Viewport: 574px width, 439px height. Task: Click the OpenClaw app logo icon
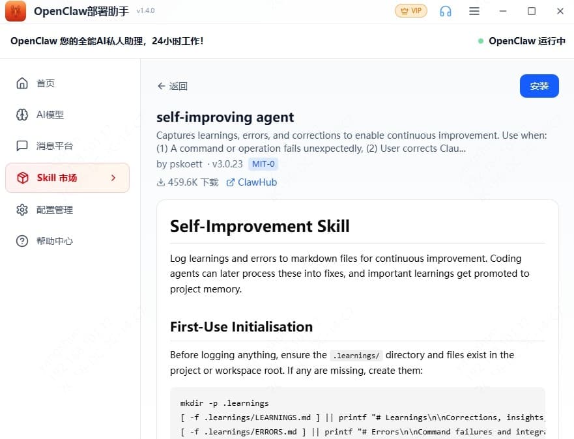pyautogui.click(x=16, y=11)
